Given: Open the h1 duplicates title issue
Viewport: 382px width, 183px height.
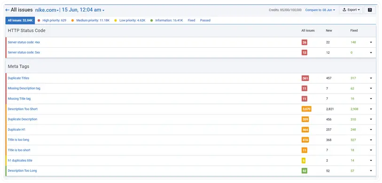Looking at the screenshot, I should click(20, 161).
